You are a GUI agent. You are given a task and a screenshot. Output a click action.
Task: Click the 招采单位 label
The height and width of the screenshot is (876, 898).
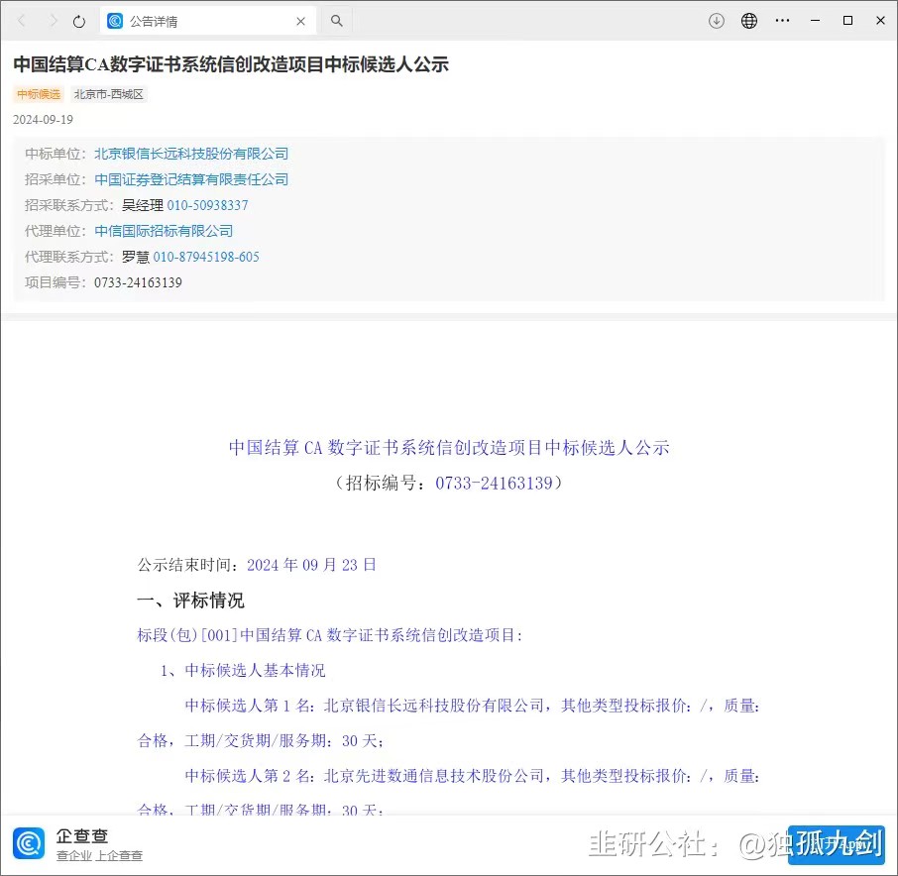56,179
